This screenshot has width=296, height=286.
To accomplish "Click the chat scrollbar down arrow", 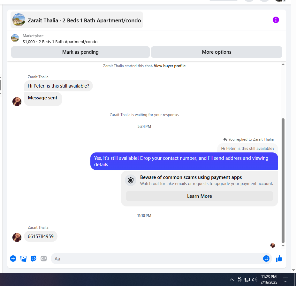I will click(283, 246).
